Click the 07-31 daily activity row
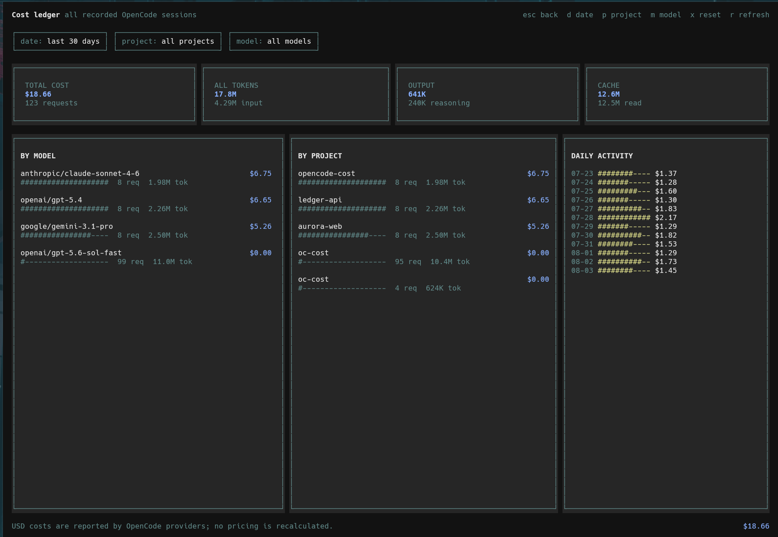 click(x=624, y=244)
